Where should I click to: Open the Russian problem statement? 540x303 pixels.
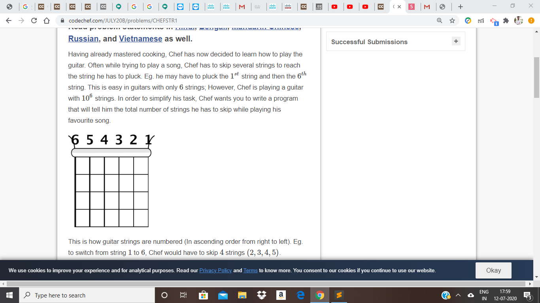(83, 39)
